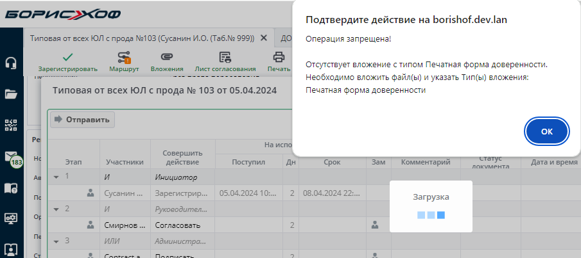Screen dimensions: 581x258
Task: Open the Маршрут route icon
Action: [124, 58]
